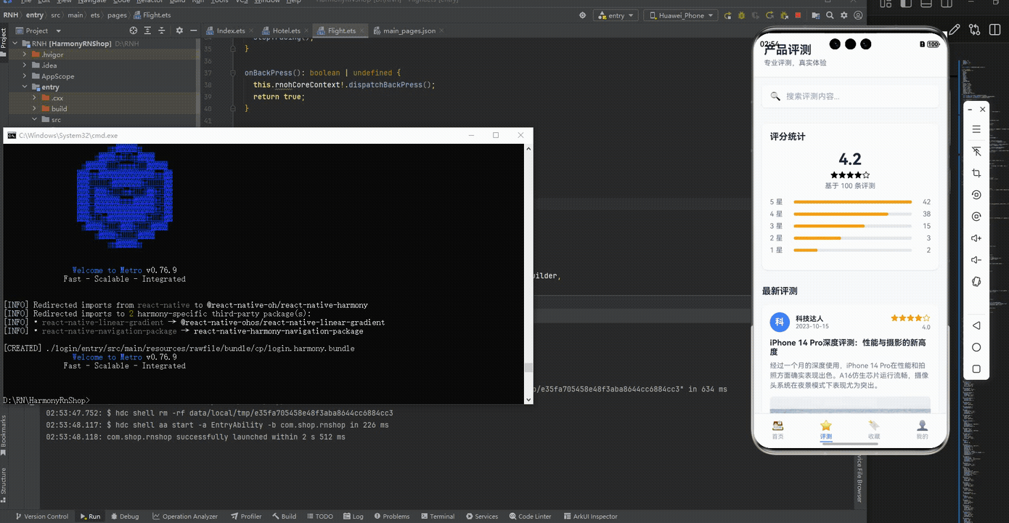Open the Project view dropdown arrow
This screenshot has height=523, width=1009.
click(x=59, y=31)
